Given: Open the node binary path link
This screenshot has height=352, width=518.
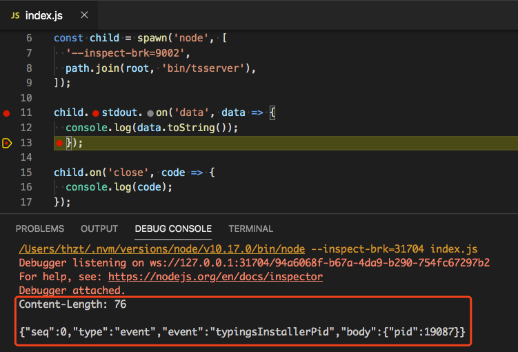Looking at the screenshot, I should [162, 249].
